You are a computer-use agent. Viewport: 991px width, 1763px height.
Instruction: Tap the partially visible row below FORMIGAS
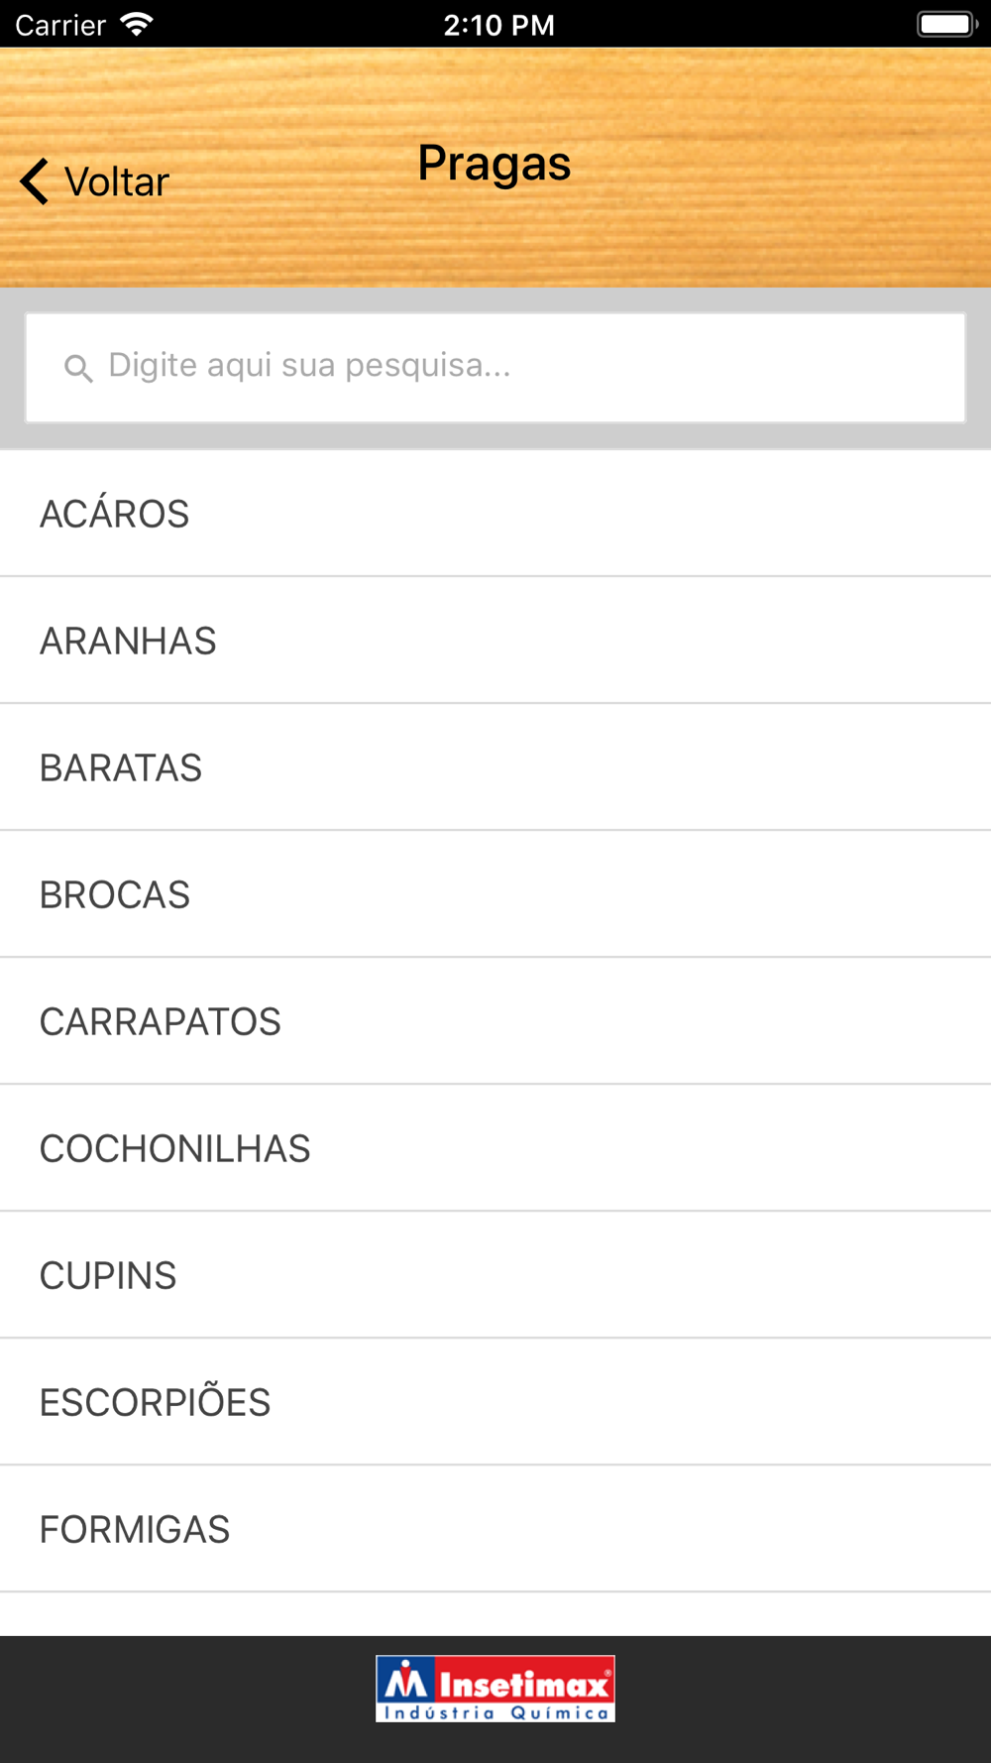click(495, 1615)
